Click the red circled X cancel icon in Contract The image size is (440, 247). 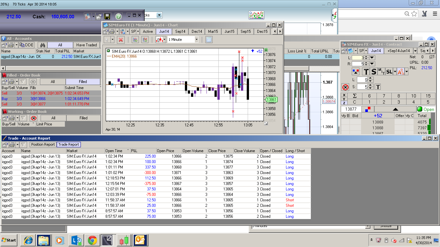click(x=346, y=87)
